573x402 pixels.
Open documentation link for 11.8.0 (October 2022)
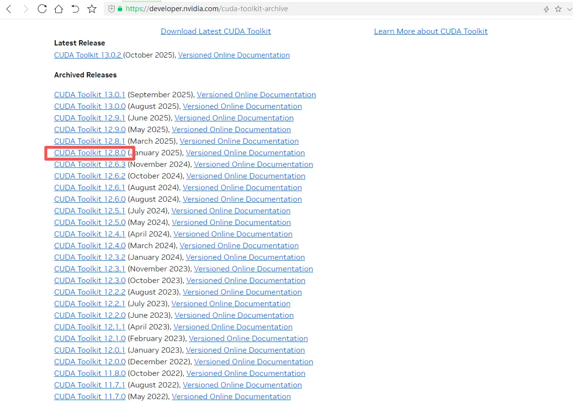(x=246, y=373)
